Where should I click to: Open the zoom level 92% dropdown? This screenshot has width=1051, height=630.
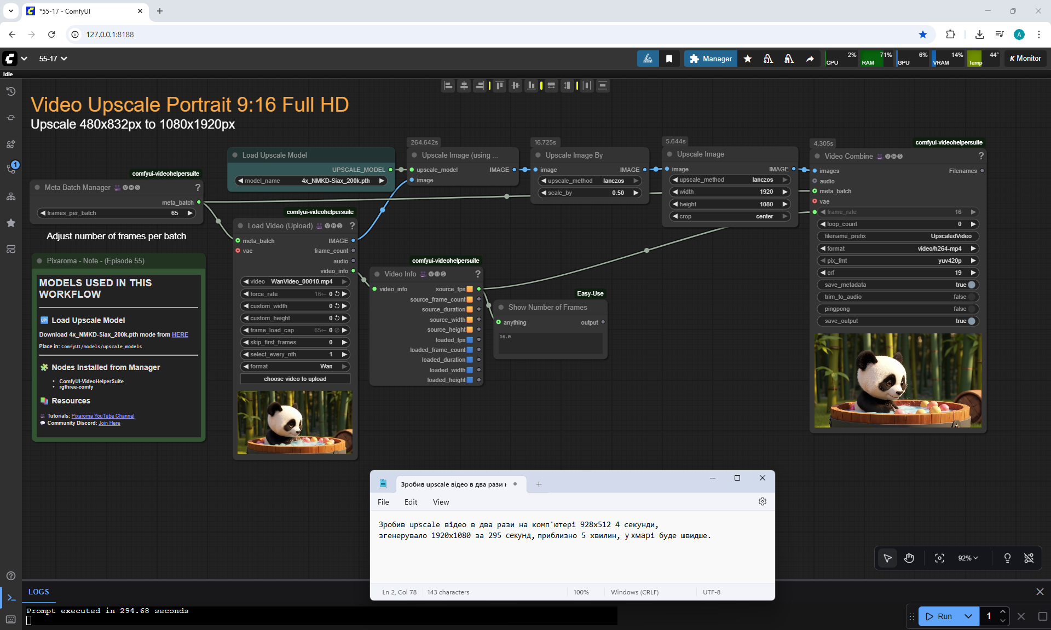tap(967, 558)
